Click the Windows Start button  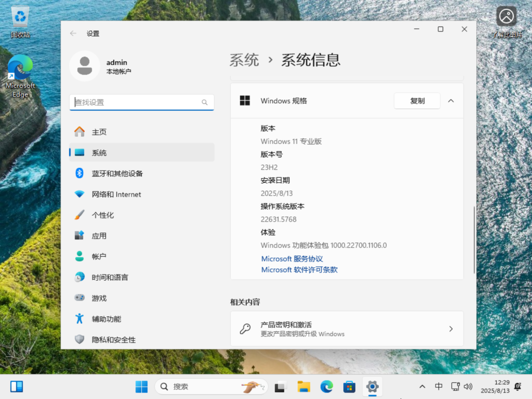141,387
